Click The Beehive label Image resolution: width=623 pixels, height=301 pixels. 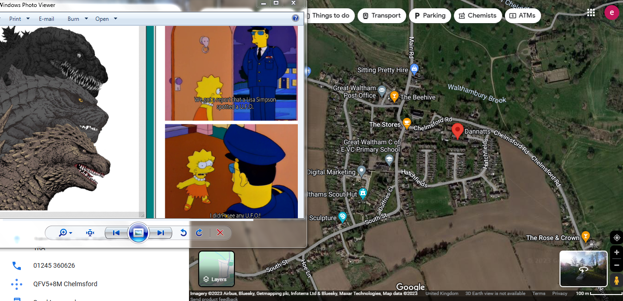click(x=418, y=97)
